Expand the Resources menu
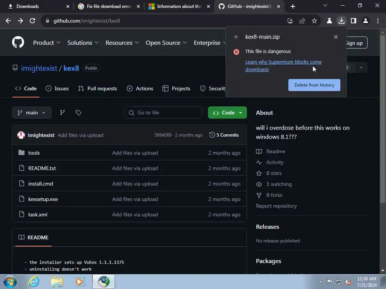 point(123,43)
